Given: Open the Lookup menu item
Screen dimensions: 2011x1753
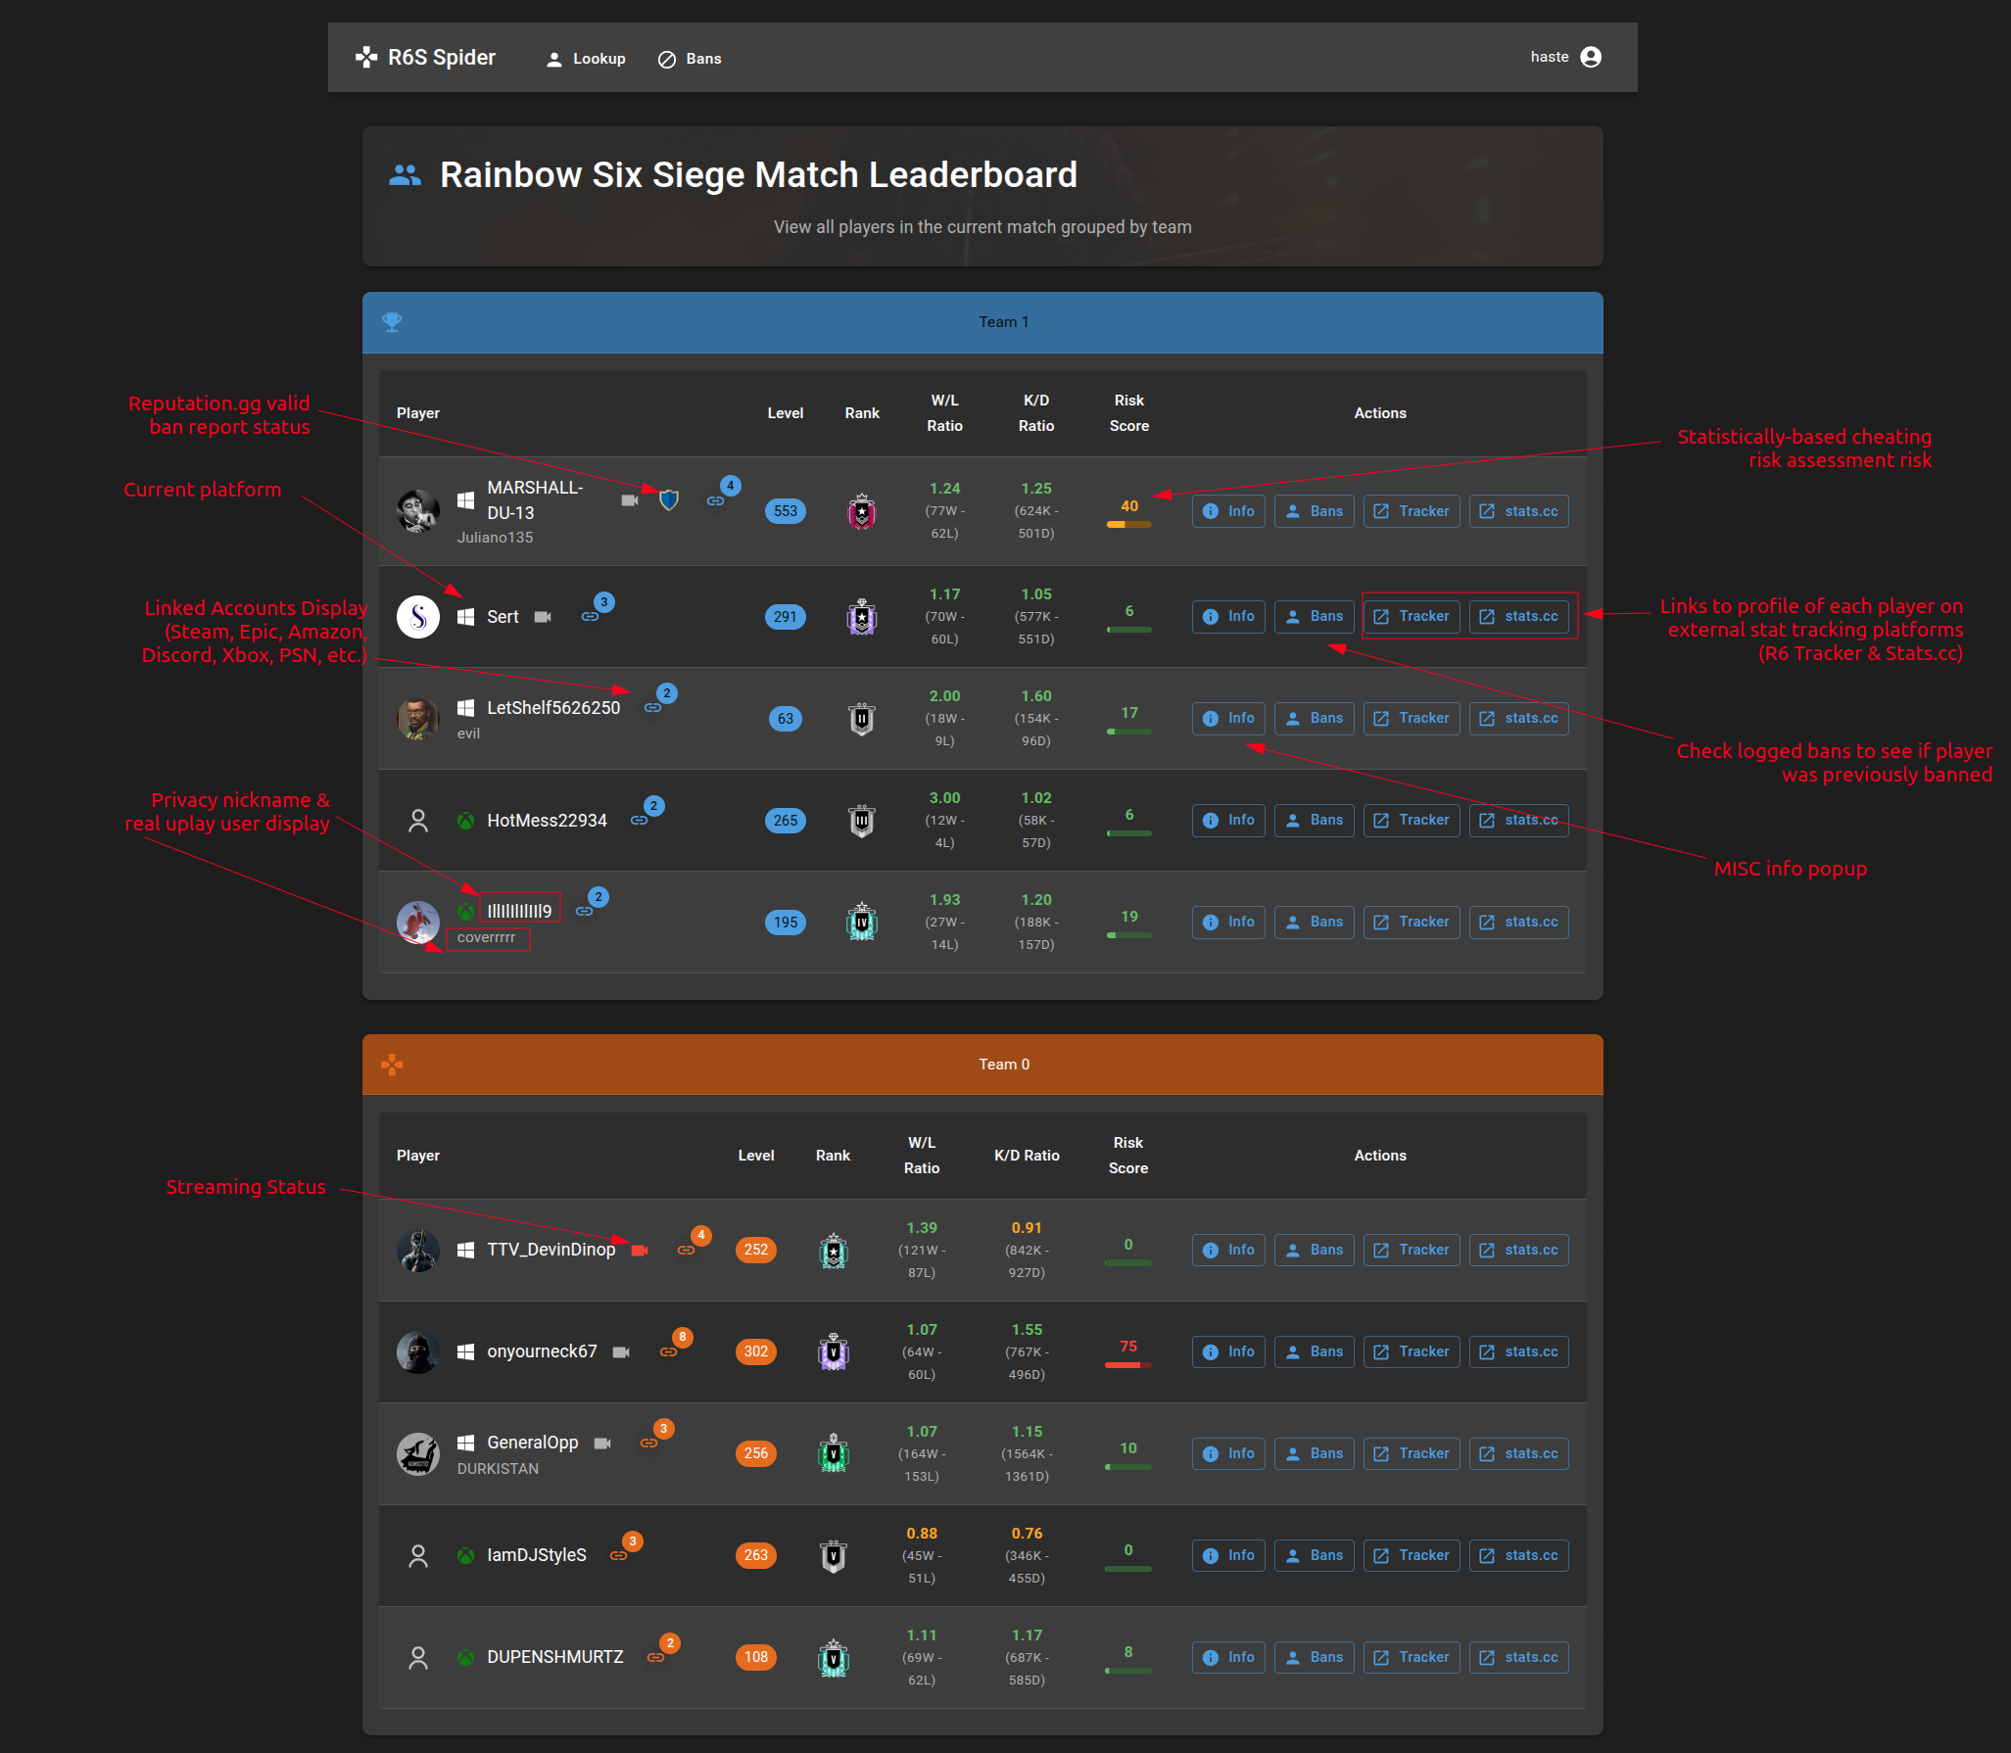Looking at the screenshot, I should click(586, 59).
